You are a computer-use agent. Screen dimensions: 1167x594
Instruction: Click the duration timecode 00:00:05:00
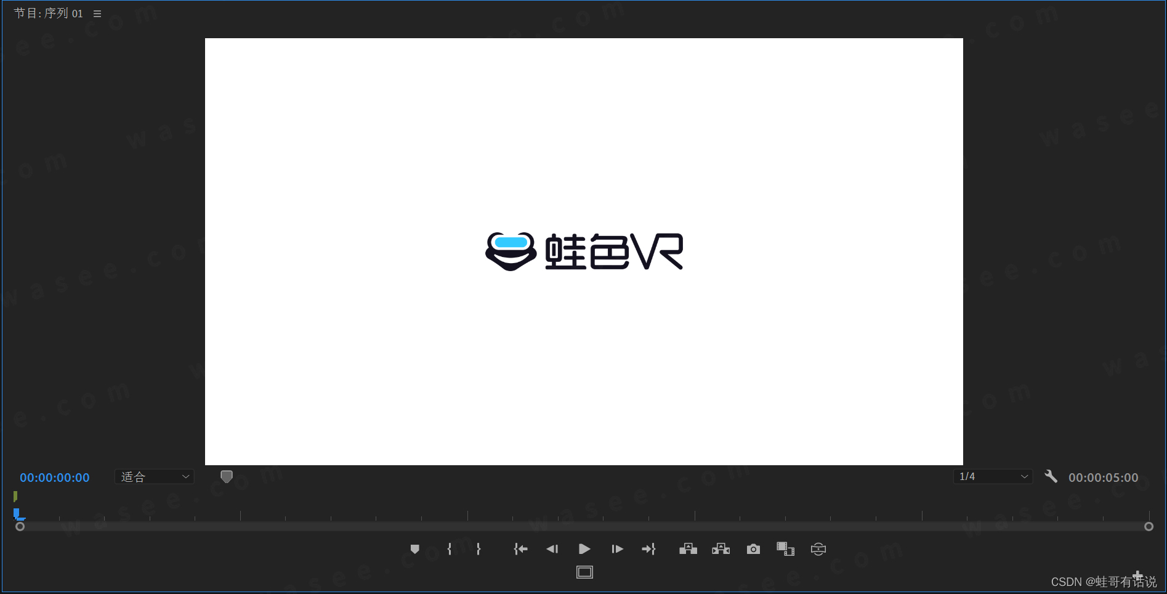(1104, 478)
